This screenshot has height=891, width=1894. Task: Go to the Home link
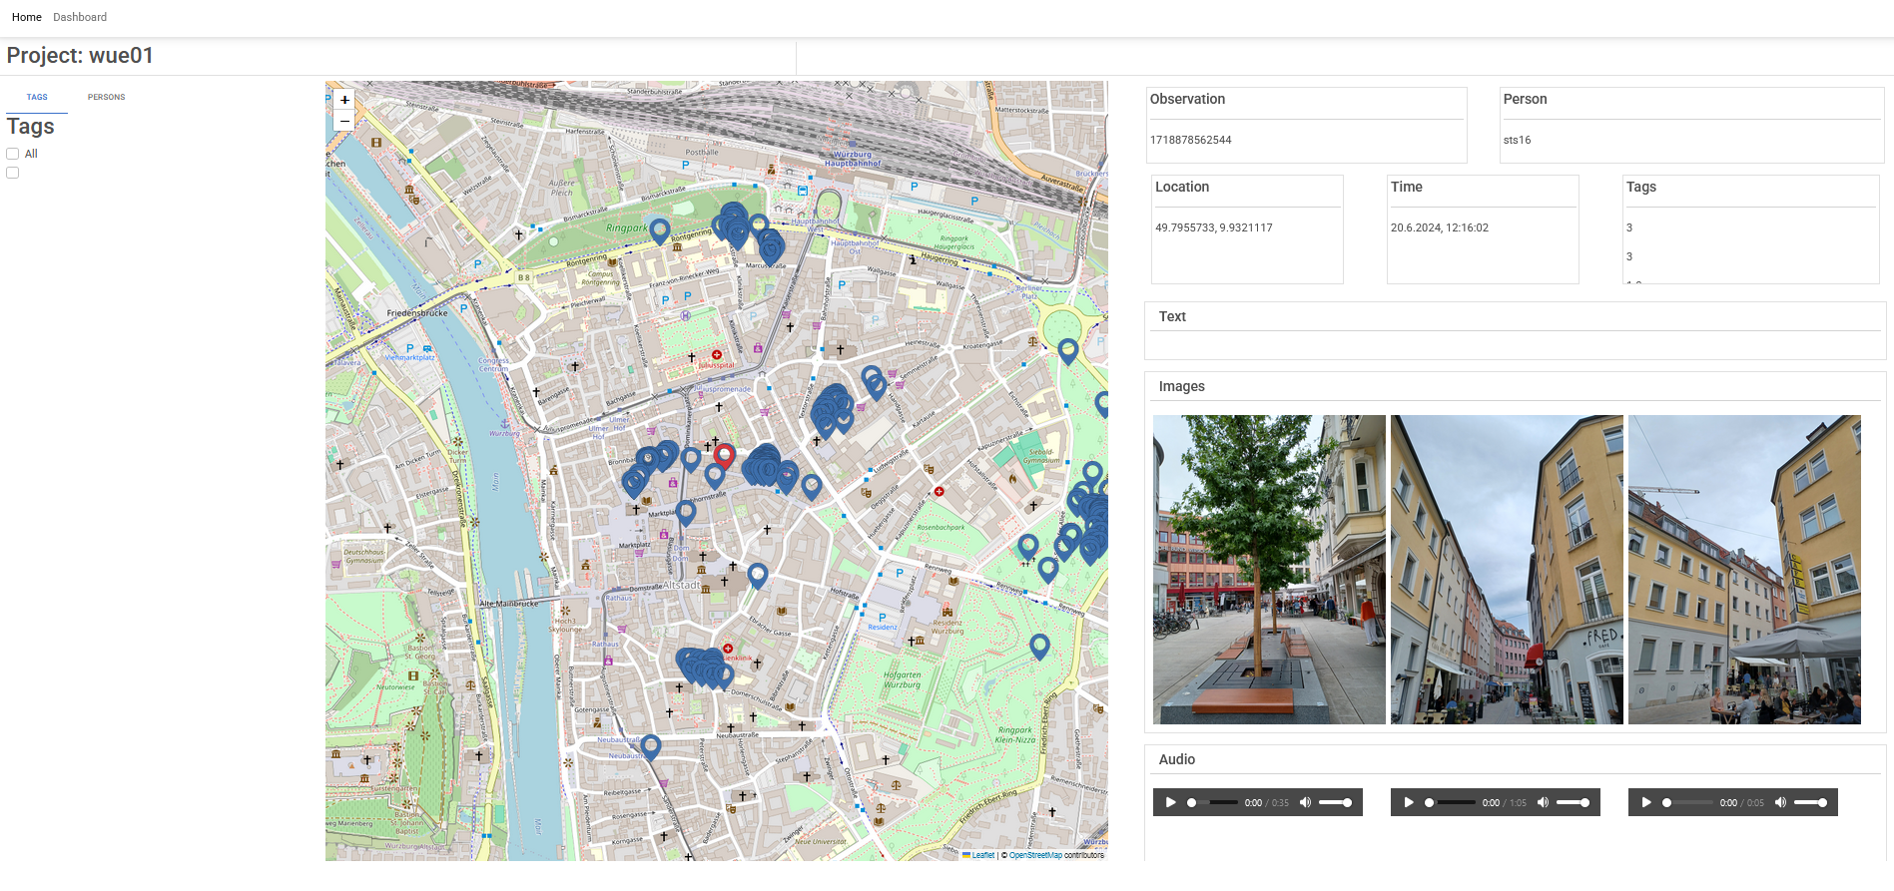pyautogui.click(x=27, y=17)
